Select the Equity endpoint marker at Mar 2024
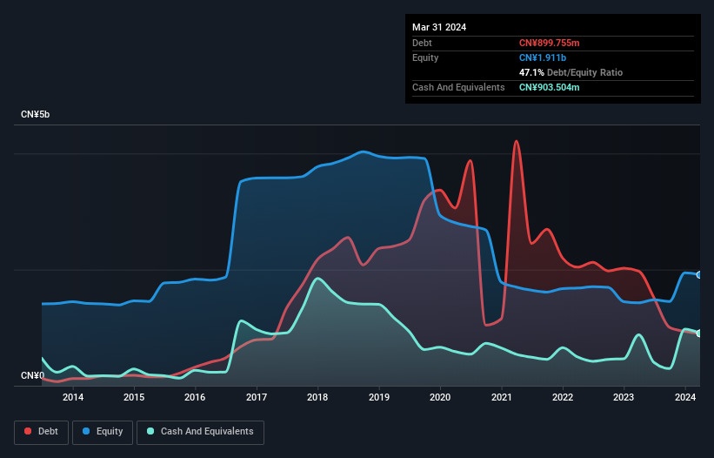Viewport: 714px width, 458px height. coord(699,275)
